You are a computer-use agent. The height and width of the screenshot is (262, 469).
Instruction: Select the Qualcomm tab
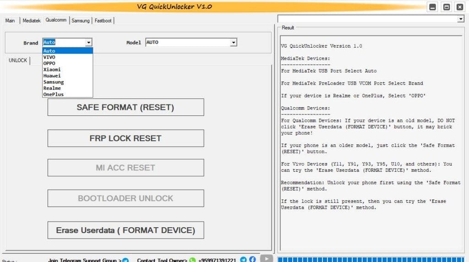tap(56, 20)
